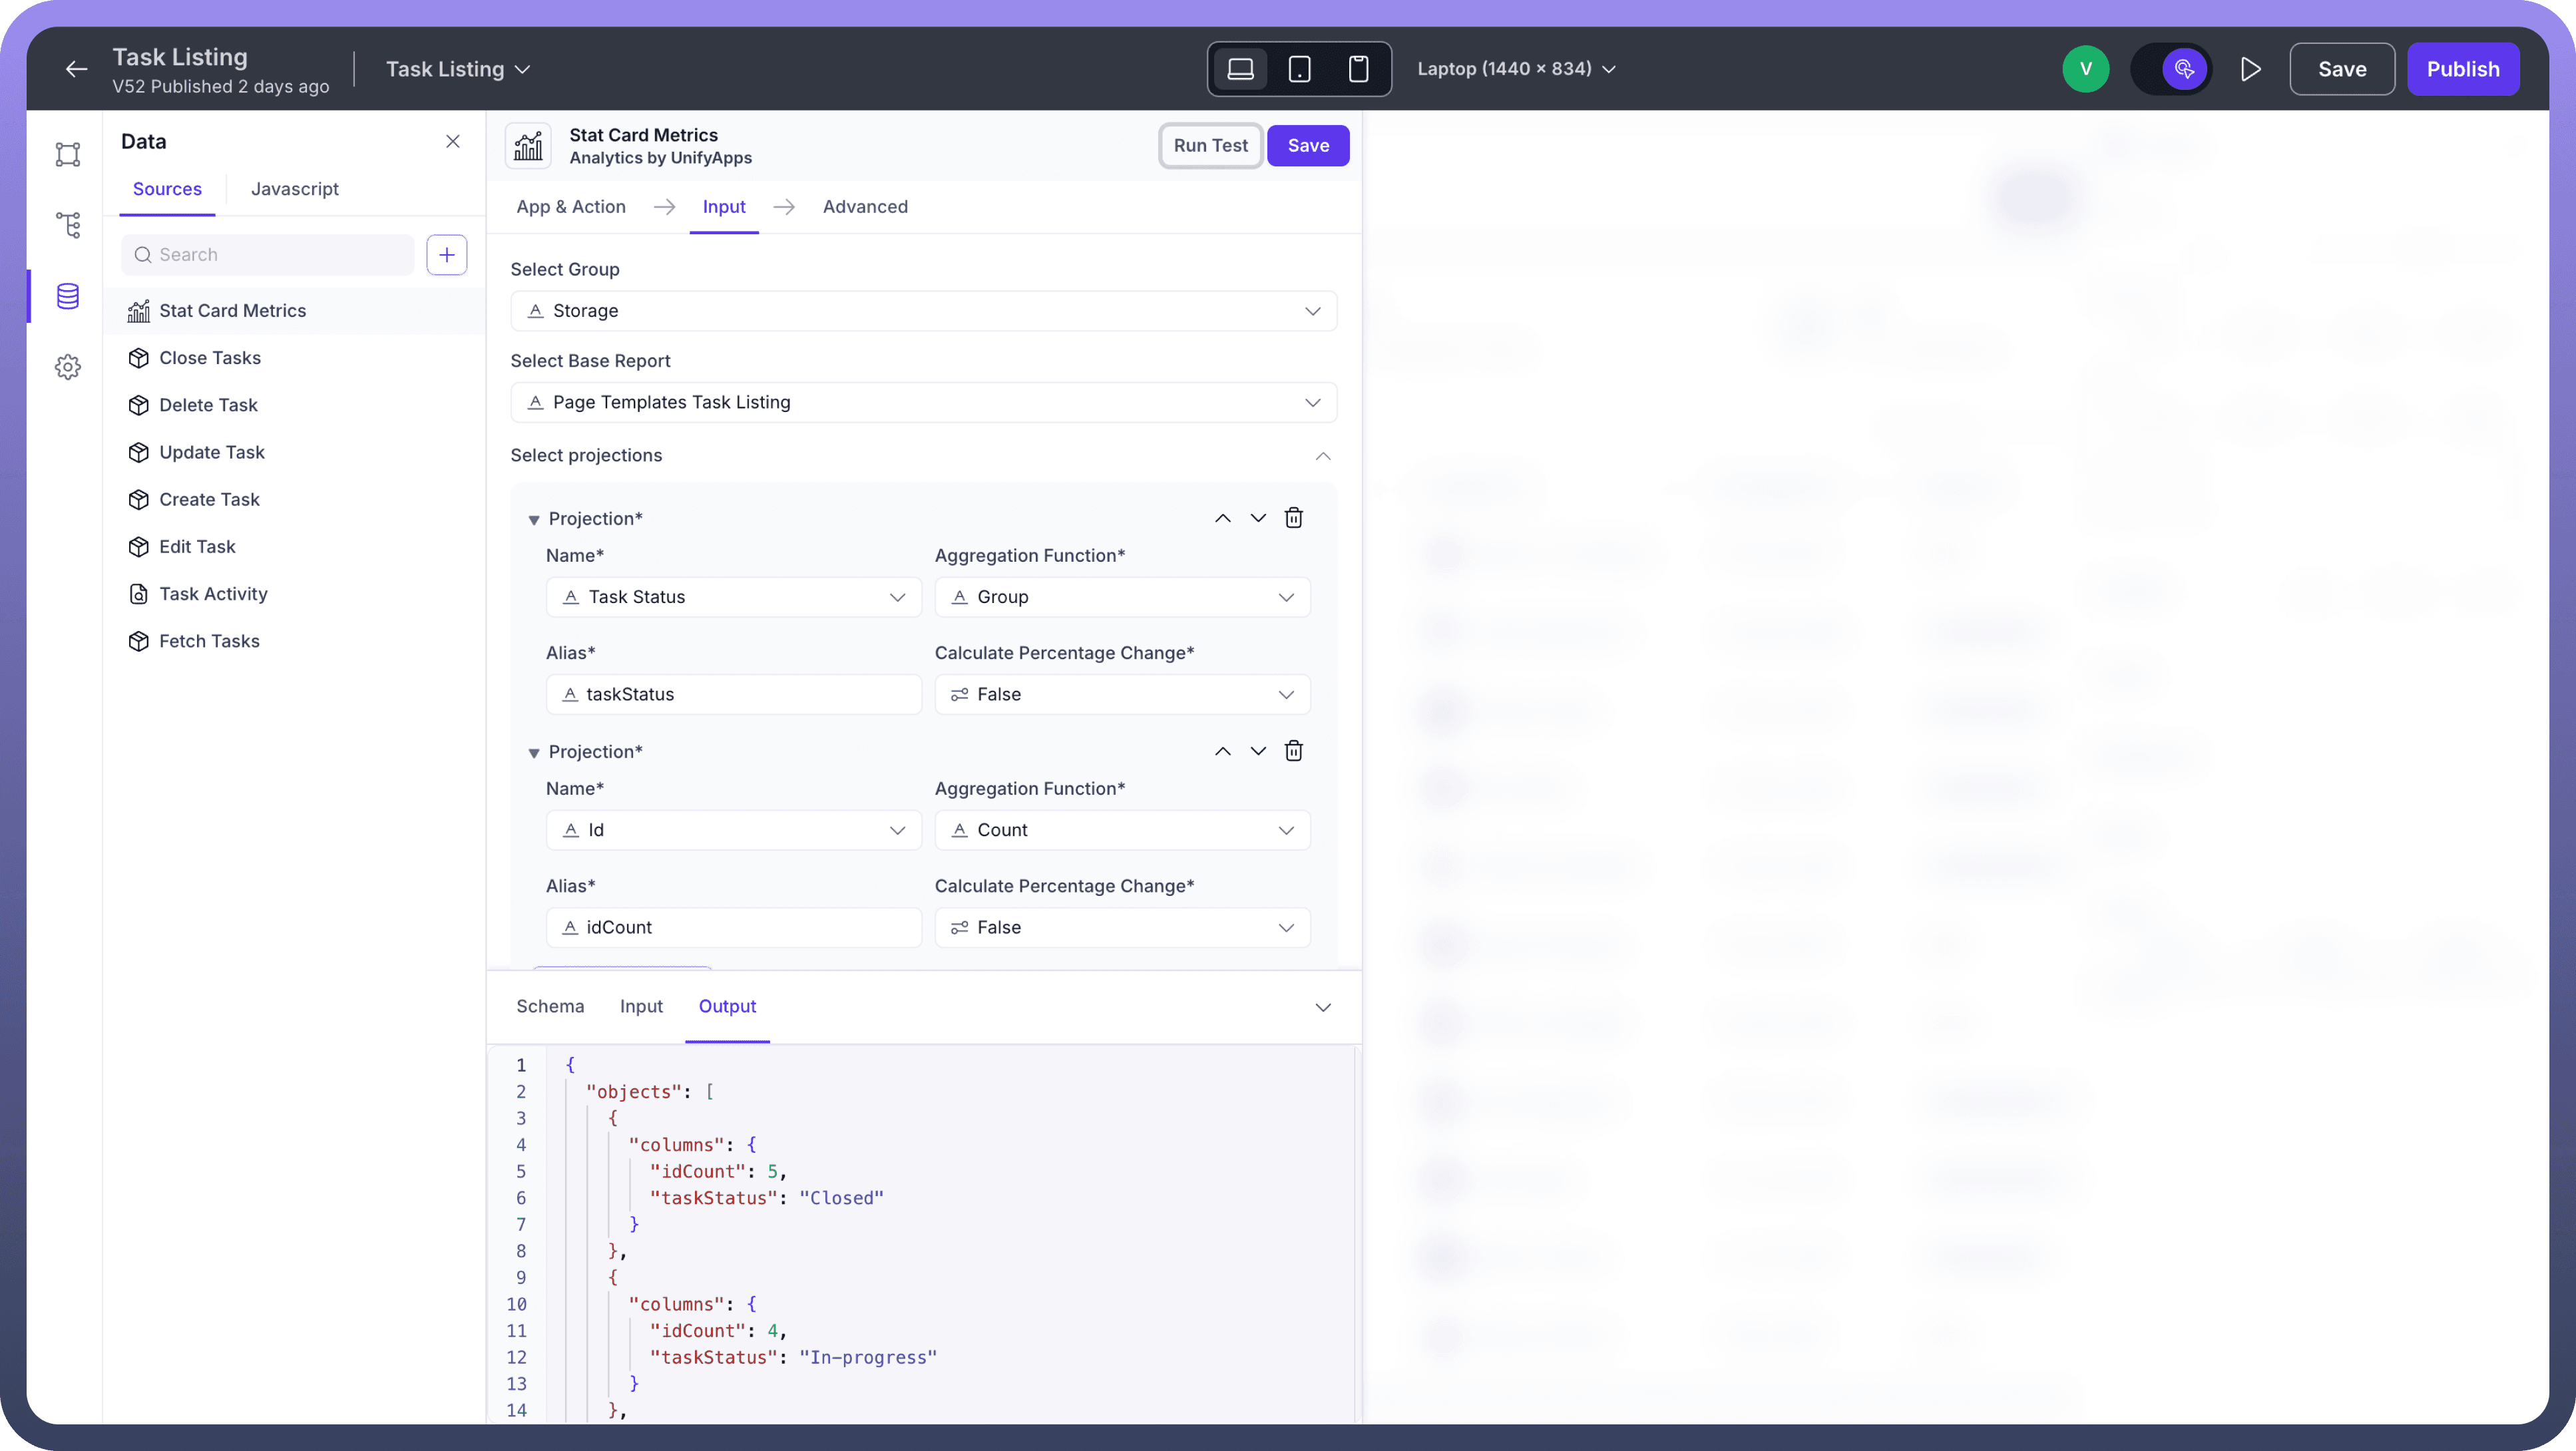
Task: Collapse the first Projection disclosure triangle
Action: (x=534, y=519)
